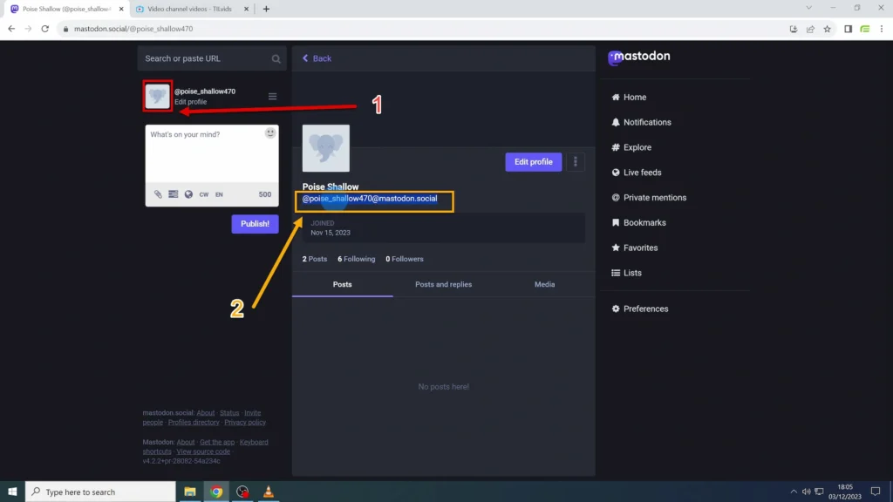Switch to the Posts and replies tab
Image resolution: width=893 pixels, height=502 pixels.
pyautogui.click(x=443, y=285)
